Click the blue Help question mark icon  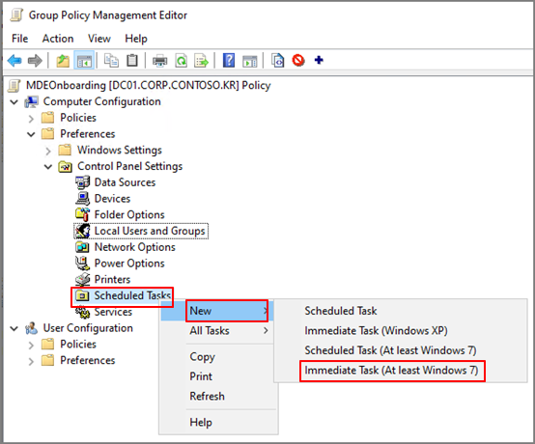coord(229,61)
